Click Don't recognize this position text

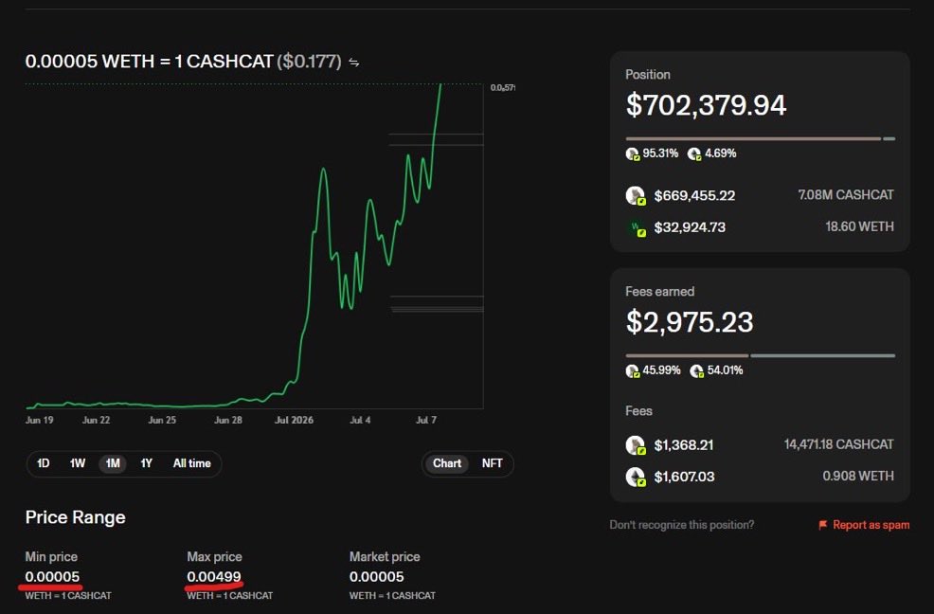tap(681, 525)
